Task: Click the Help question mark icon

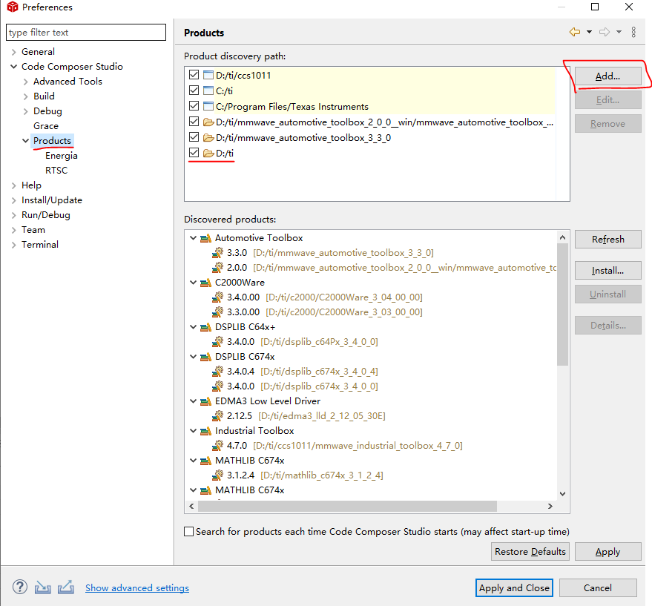Action: pyautogui.click(x=19, y=587)
